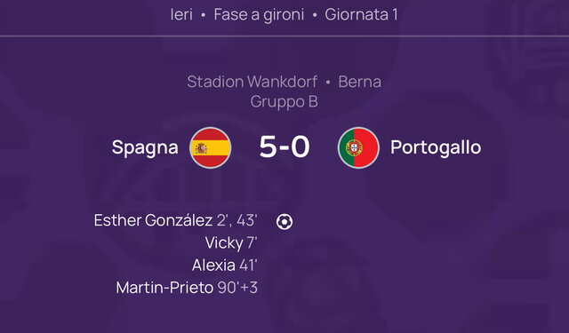The height and width of the screenshot is (333, 569).
Task: Click the digit 5 in the score
Action: [x=268, y=147]
